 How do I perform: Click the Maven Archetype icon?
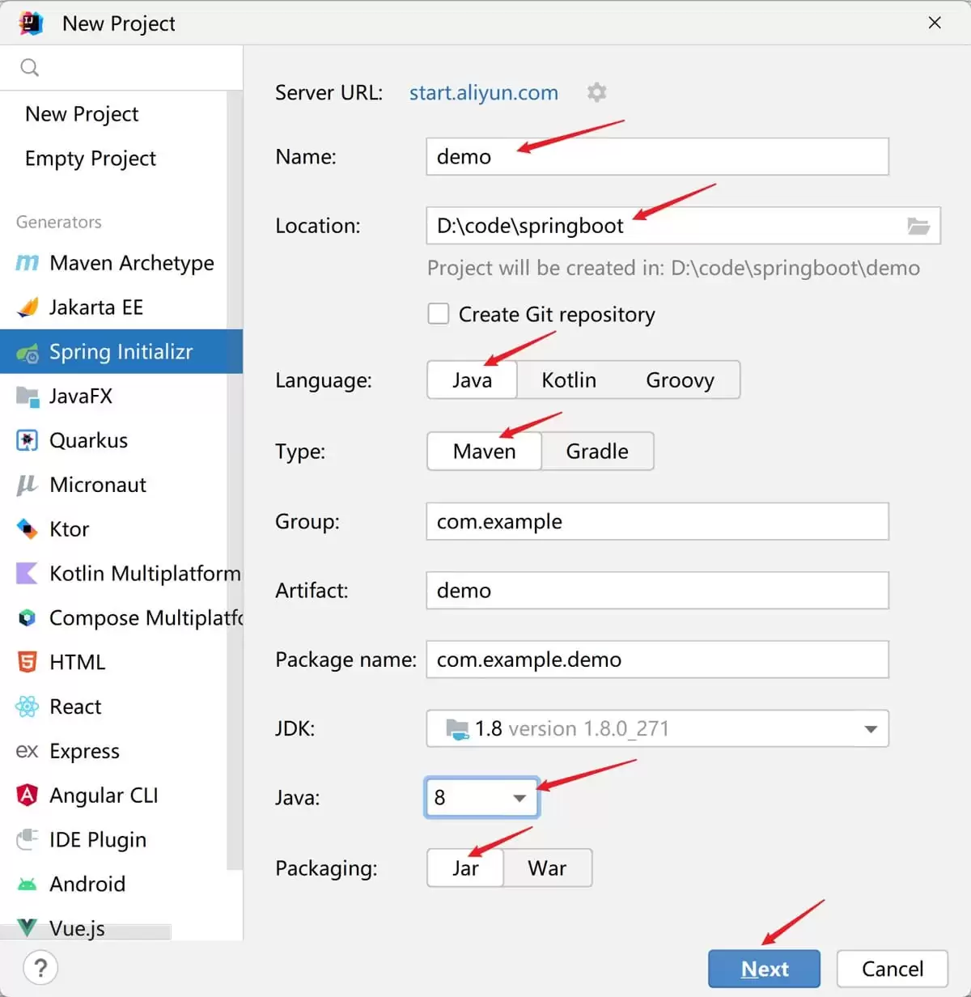point(27,263)
